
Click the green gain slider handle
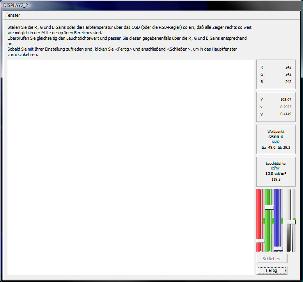[x=269, y=208]
